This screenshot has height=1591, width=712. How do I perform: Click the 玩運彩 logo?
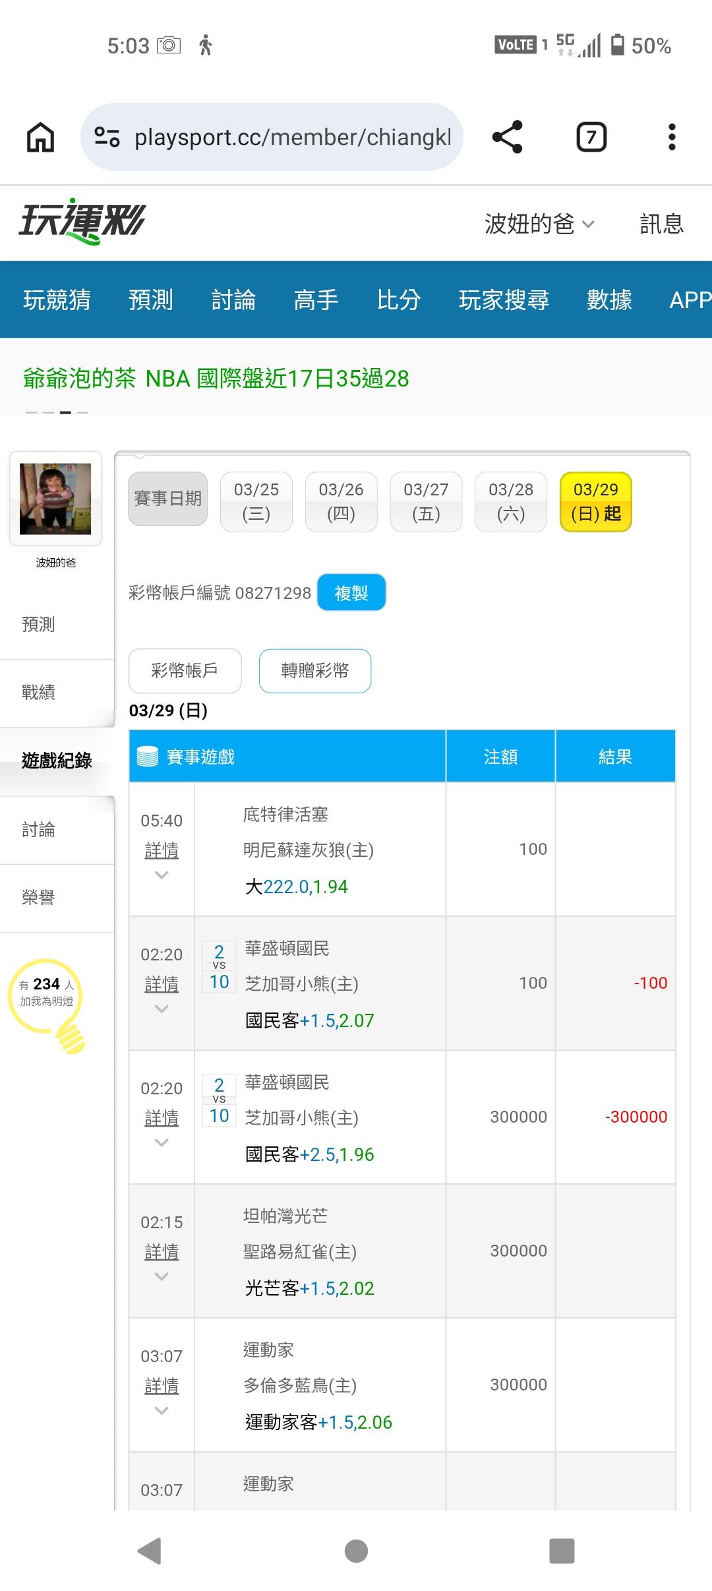tap(82, 221)
